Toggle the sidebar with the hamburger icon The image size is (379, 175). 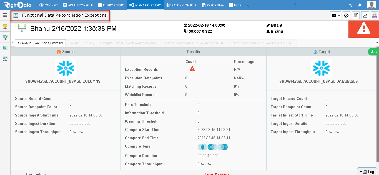[x=5, y=15]
